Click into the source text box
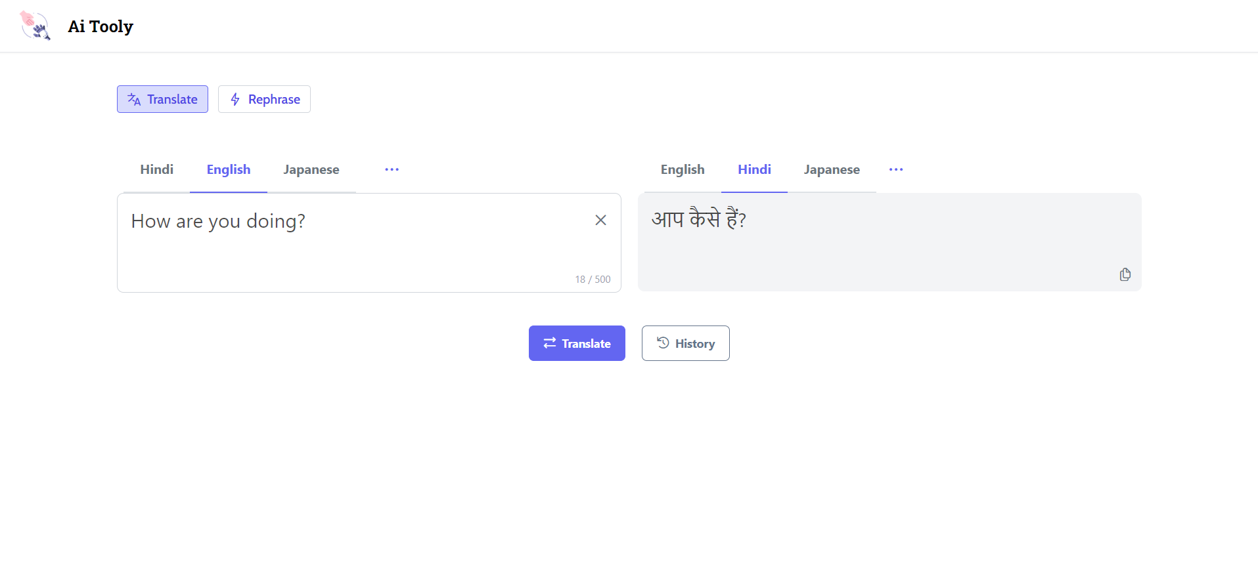This screenshot has width=1258, height=567. pyautogui.click(x=369, y=243)
